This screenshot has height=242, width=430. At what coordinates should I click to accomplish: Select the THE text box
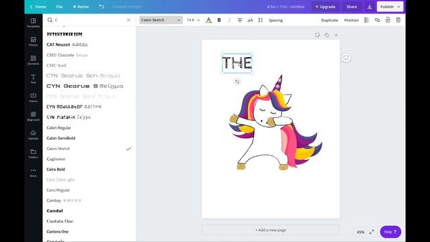point(237,63)
